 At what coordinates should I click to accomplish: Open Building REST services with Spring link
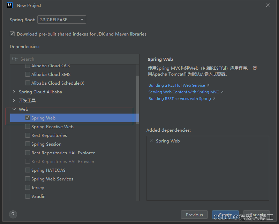pos(180,99)
